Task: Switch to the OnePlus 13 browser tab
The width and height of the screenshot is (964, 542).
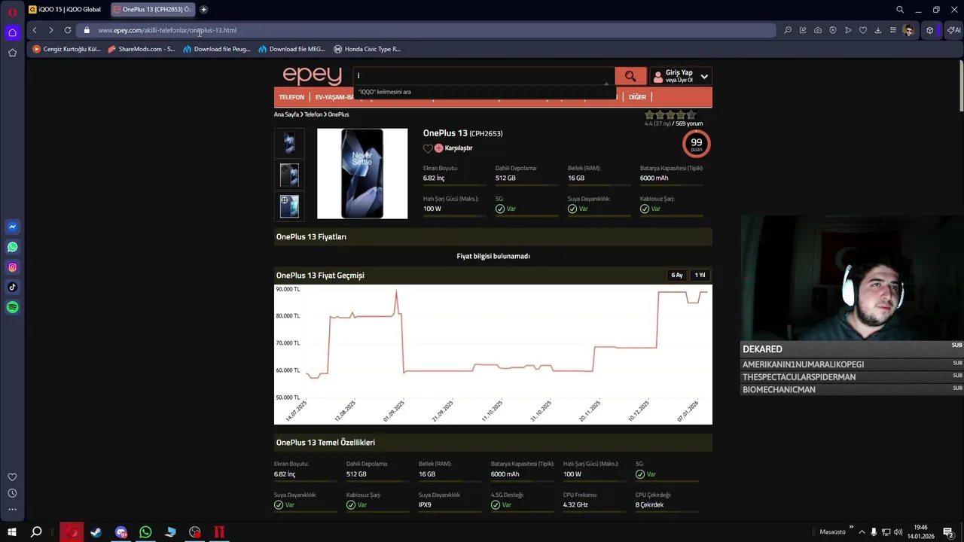Action: click(x=153, y=10)
